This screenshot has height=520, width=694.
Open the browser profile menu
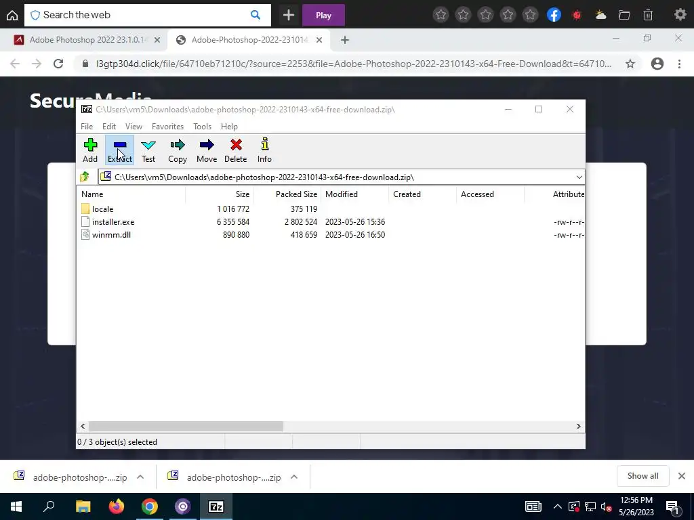[657, 64]
